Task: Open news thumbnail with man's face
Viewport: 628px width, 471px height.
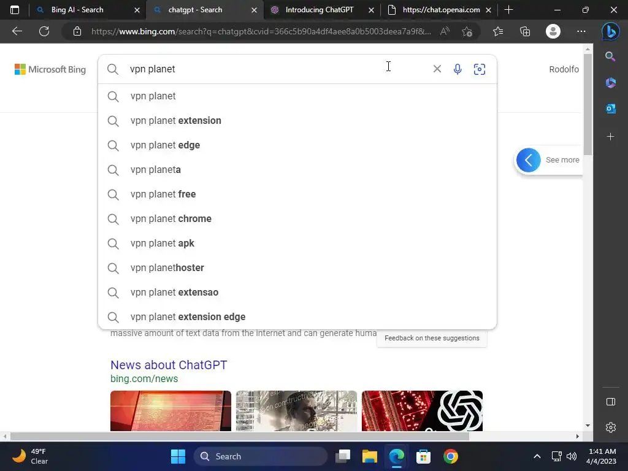Action: 296,410
